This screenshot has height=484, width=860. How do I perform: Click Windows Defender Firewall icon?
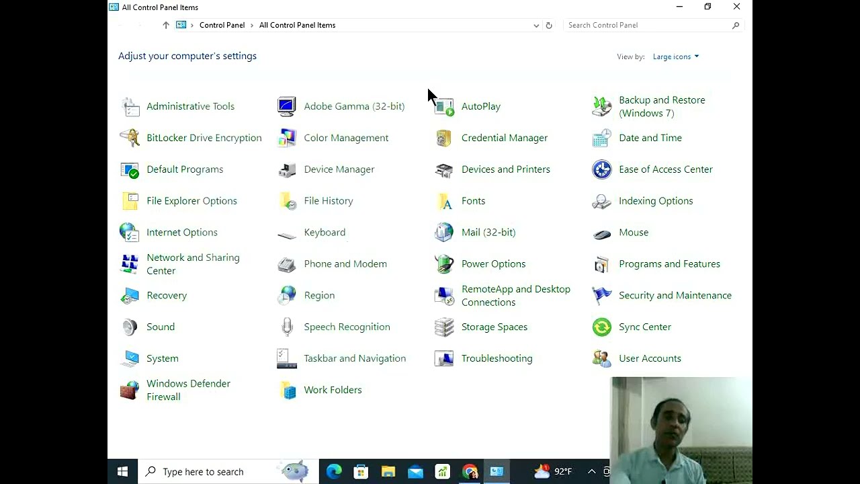point(130,391)
